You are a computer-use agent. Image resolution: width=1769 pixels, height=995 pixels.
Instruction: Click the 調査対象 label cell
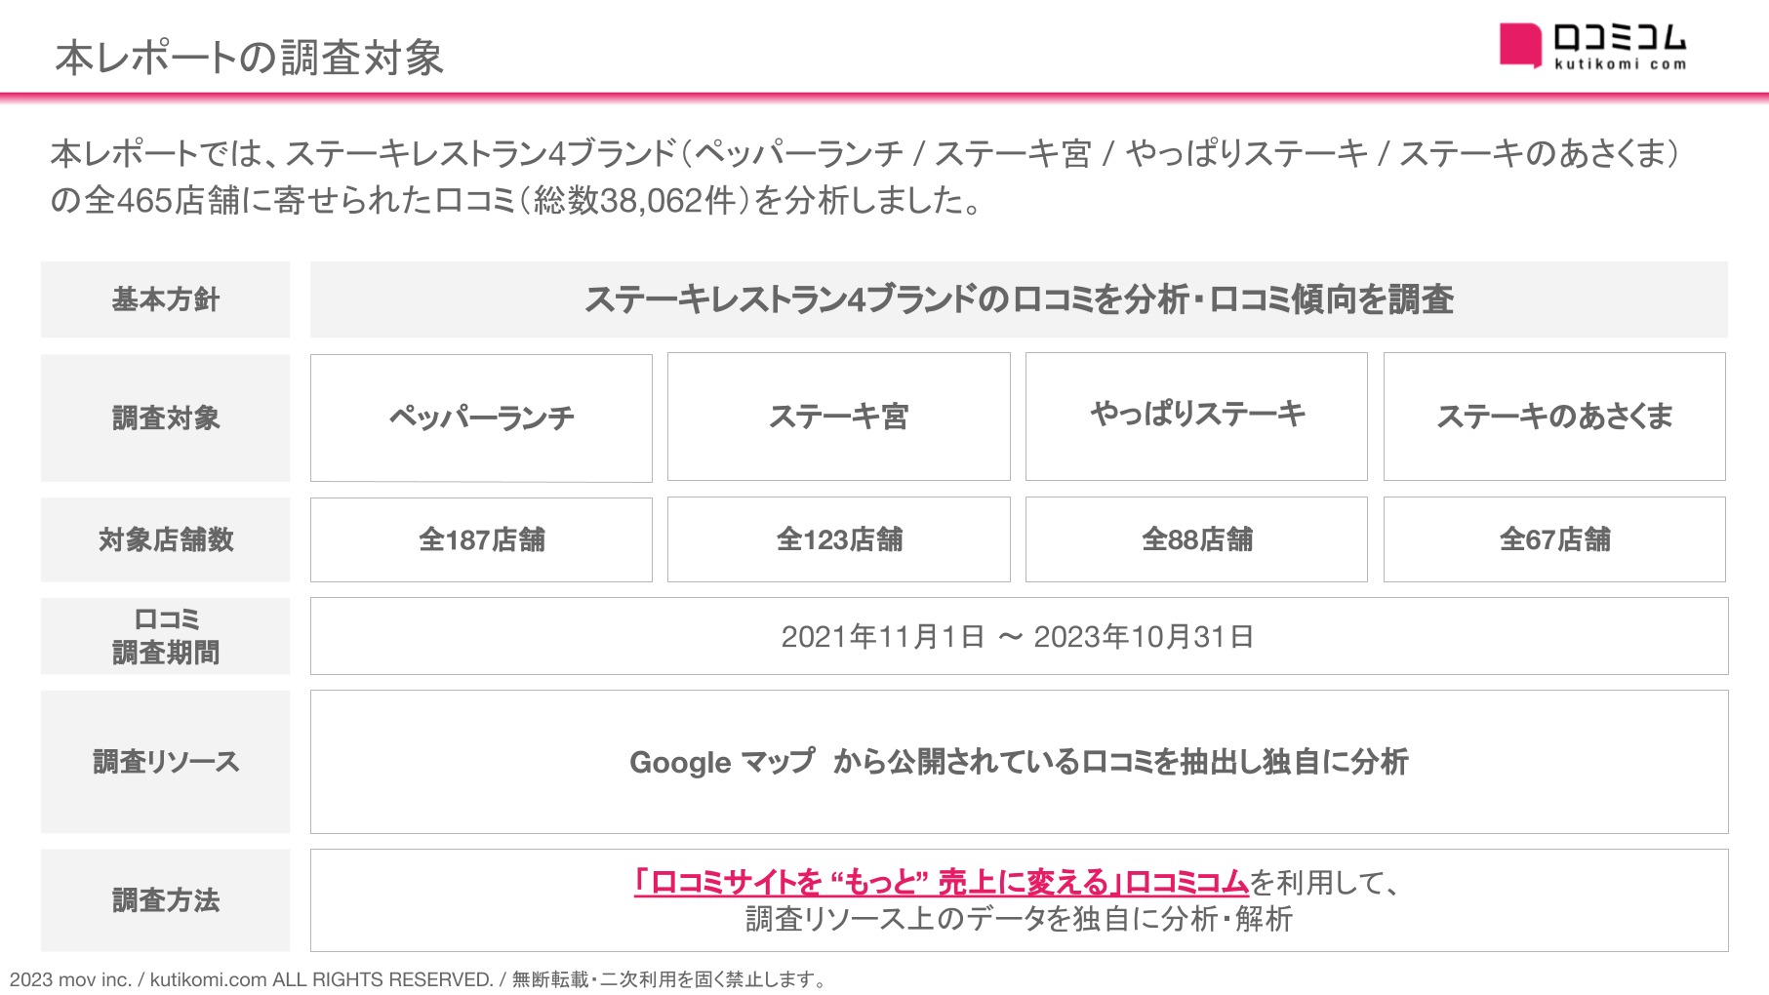pyautogui.click(x=166, y=418)
